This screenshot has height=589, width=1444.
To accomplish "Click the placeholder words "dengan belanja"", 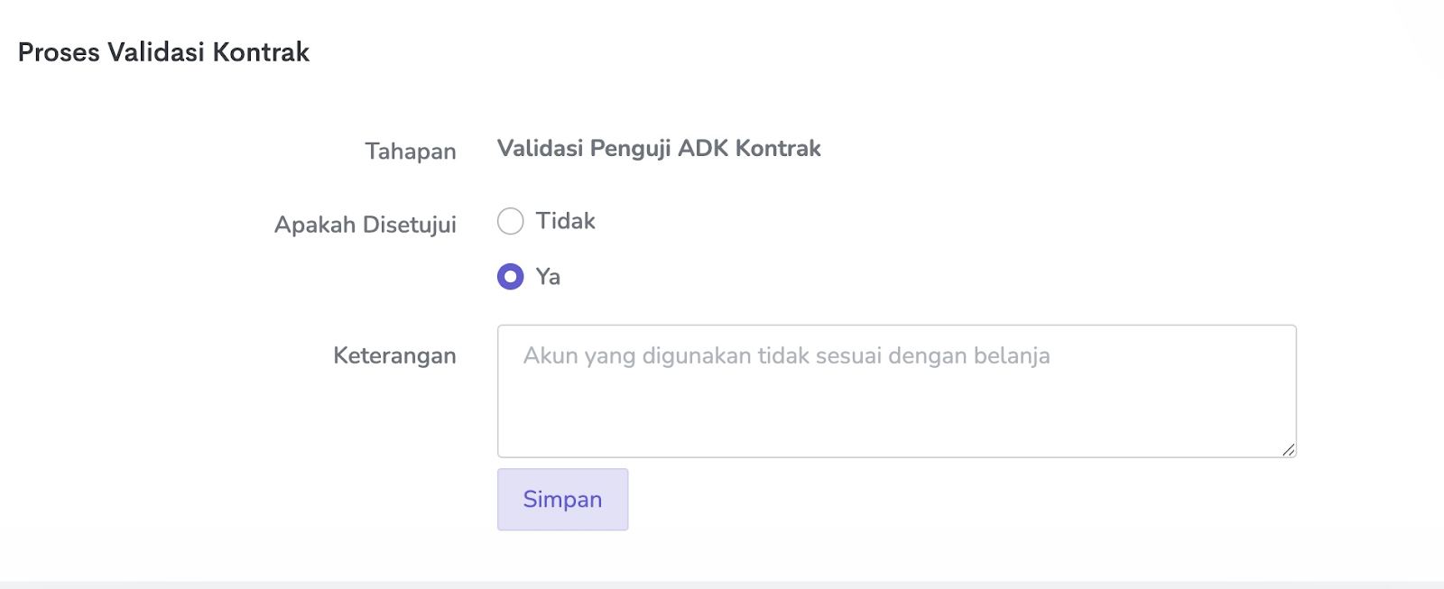I will click(968, 356).
